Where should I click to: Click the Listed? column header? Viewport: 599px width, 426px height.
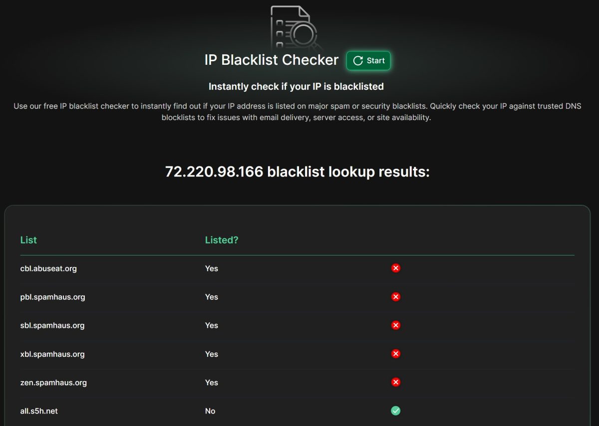[222, 240]
